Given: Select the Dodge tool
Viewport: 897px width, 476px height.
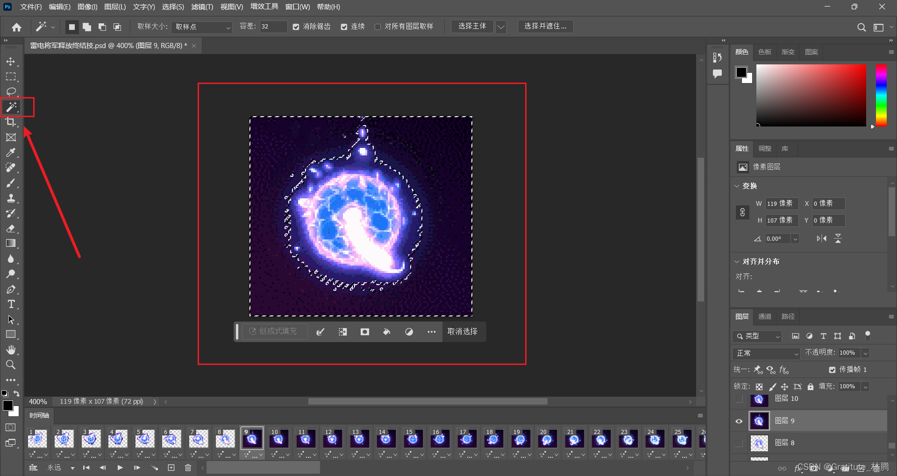Looking at the screenshot, I should (10, 274).
